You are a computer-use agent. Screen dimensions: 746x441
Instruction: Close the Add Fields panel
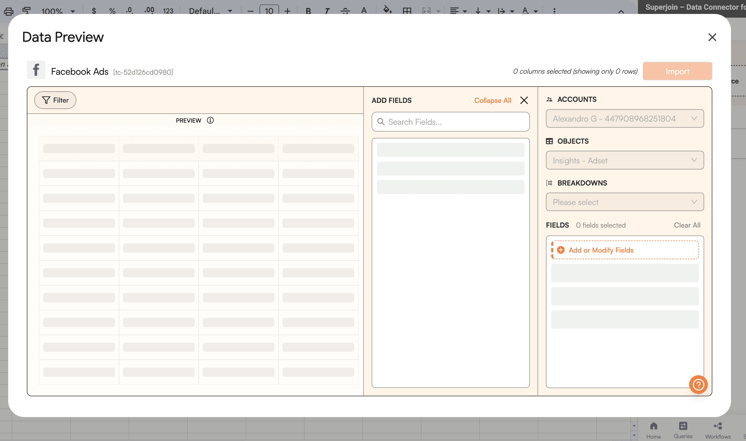click(524, 100)
